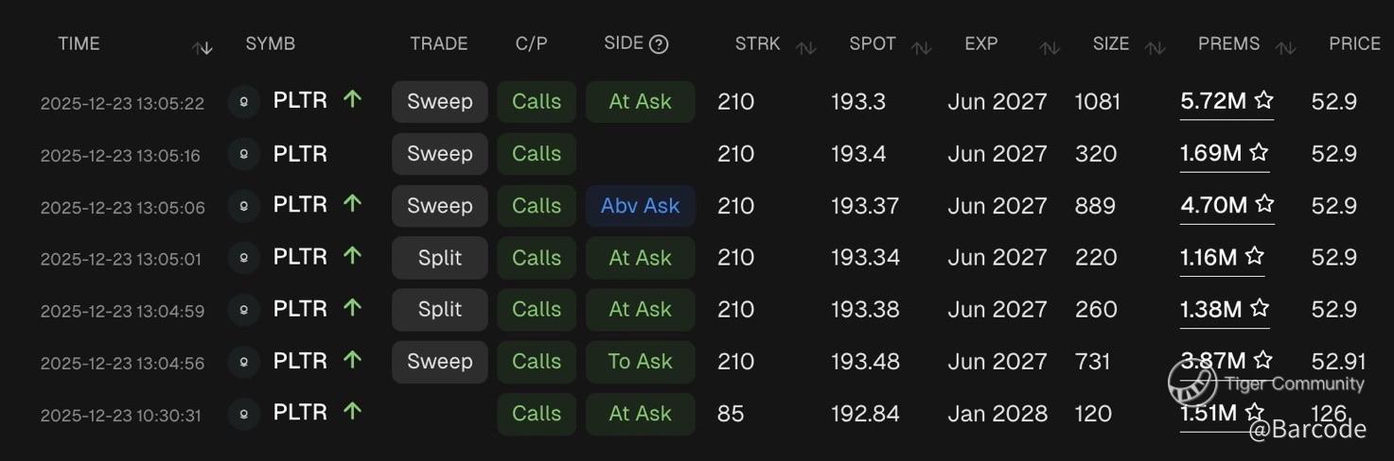Screen dimensions: 1394x461
Task: Star the 1.16M premium trade
Action: tap(1255, 256)
